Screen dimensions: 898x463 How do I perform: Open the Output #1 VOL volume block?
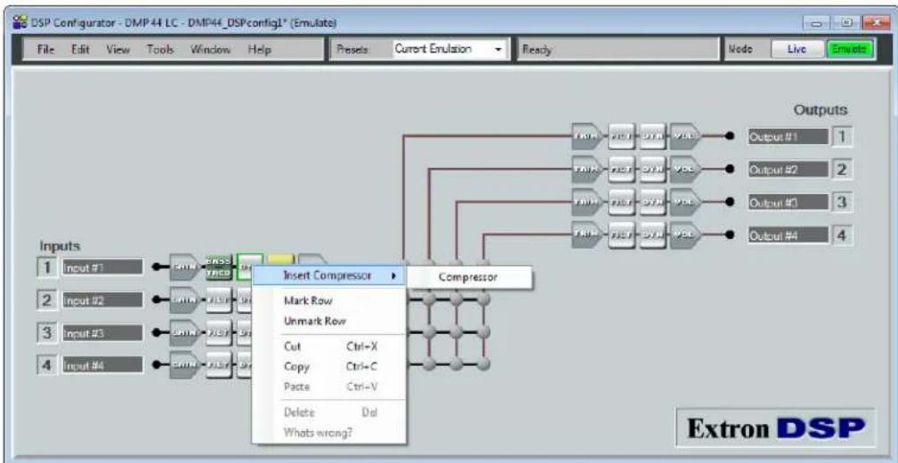pos(685,137)
